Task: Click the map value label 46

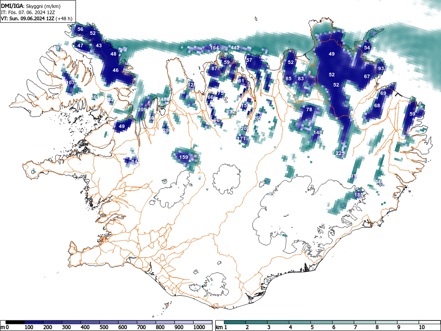Action: pyautogui.click(x=116, y=70)
